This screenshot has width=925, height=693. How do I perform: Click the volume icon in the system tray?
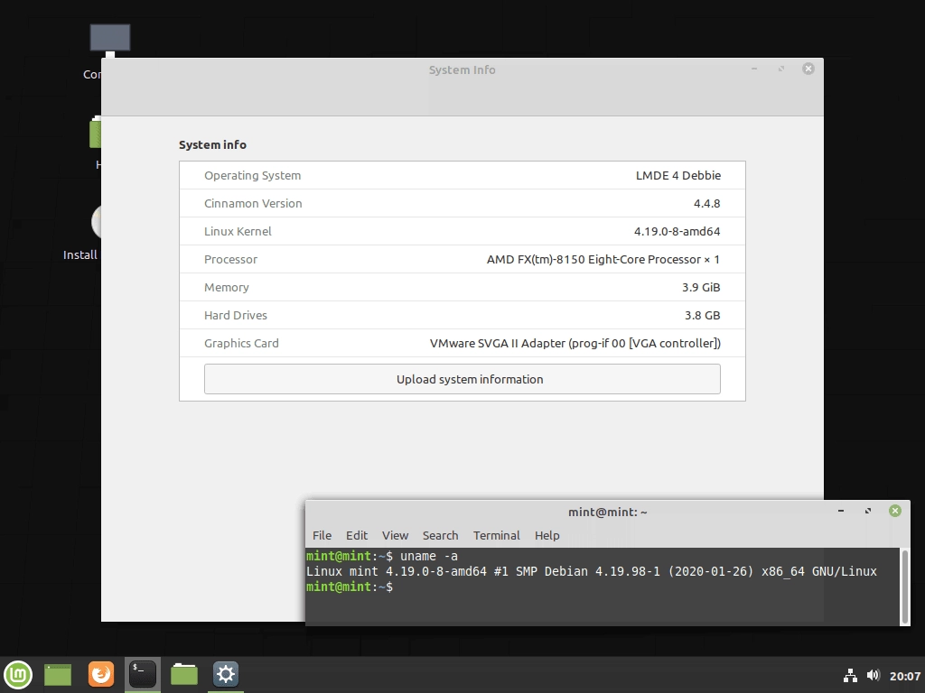(x=873, y=674)
